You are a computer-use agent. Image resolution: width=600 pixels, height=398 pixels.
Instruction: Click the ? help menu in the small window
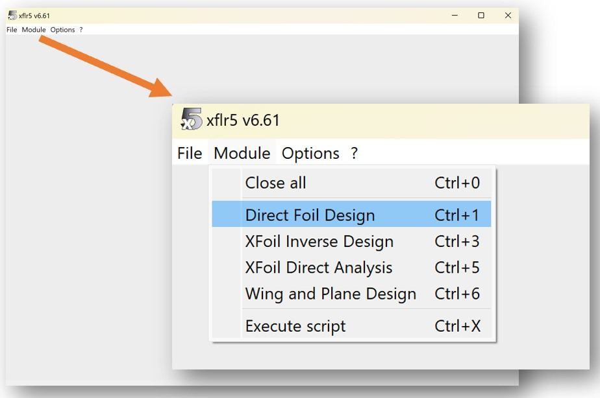(81, 30)
